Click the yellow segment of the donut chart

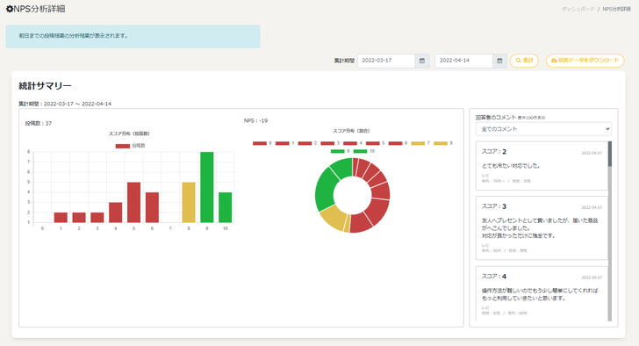coord(333,217)
